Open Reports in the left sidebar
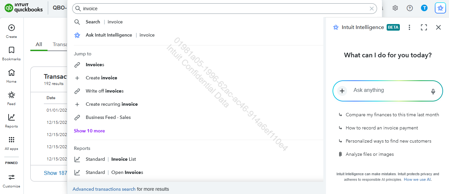This screenshot has width=449, height=194. pos(11,117)
